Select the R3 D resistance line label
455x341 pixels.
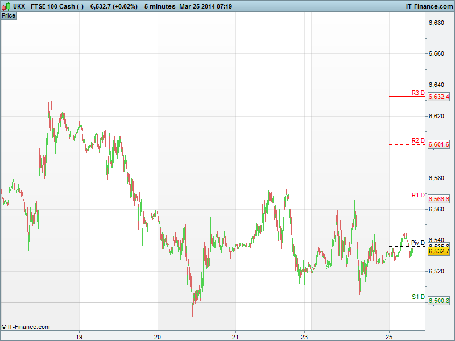pos(418,92)
